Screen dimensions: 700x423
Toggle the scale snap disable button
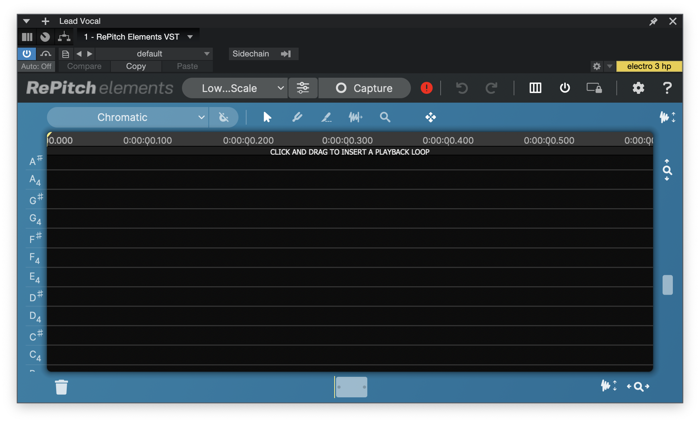point(223,117)
